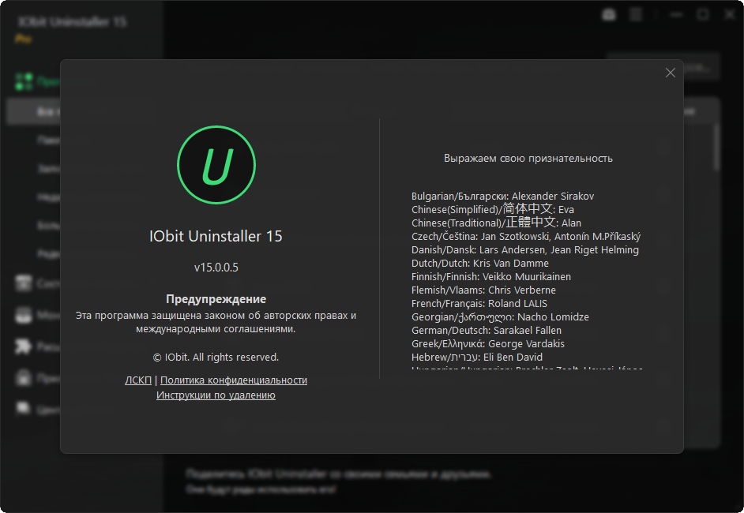Viewport: 744px width, 513px height.
Task: Select the version text v15.0.0.5
Action: [x=216, y=268]
